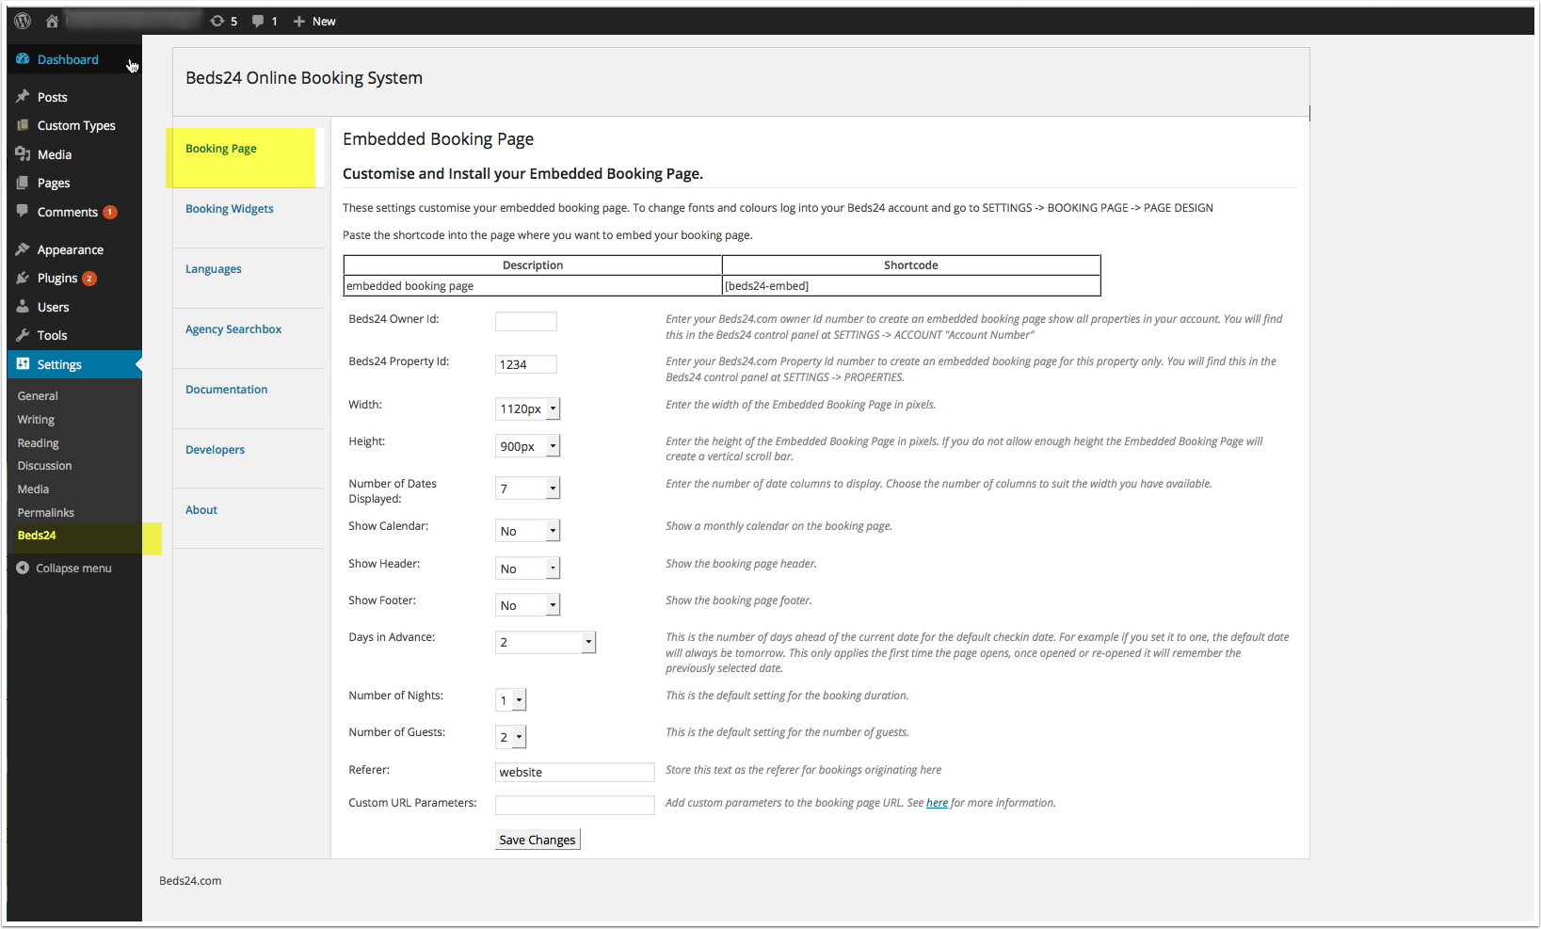Click the Pages icon in sidebar

pos(23,183)
